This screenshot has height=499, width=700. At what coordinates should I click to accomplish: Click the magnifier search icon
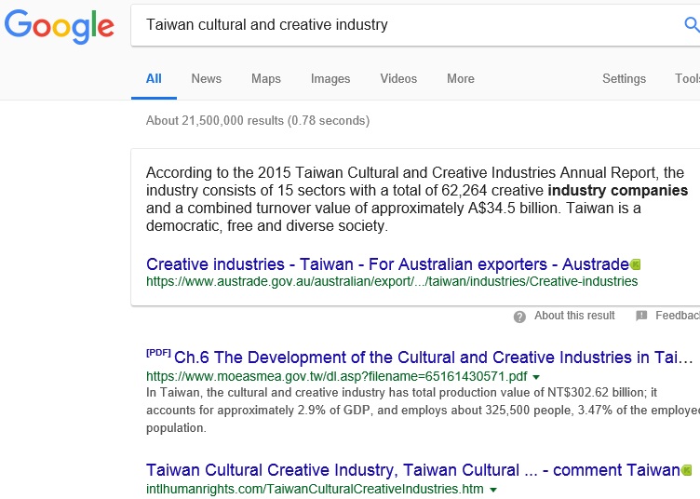click(692, 25)
